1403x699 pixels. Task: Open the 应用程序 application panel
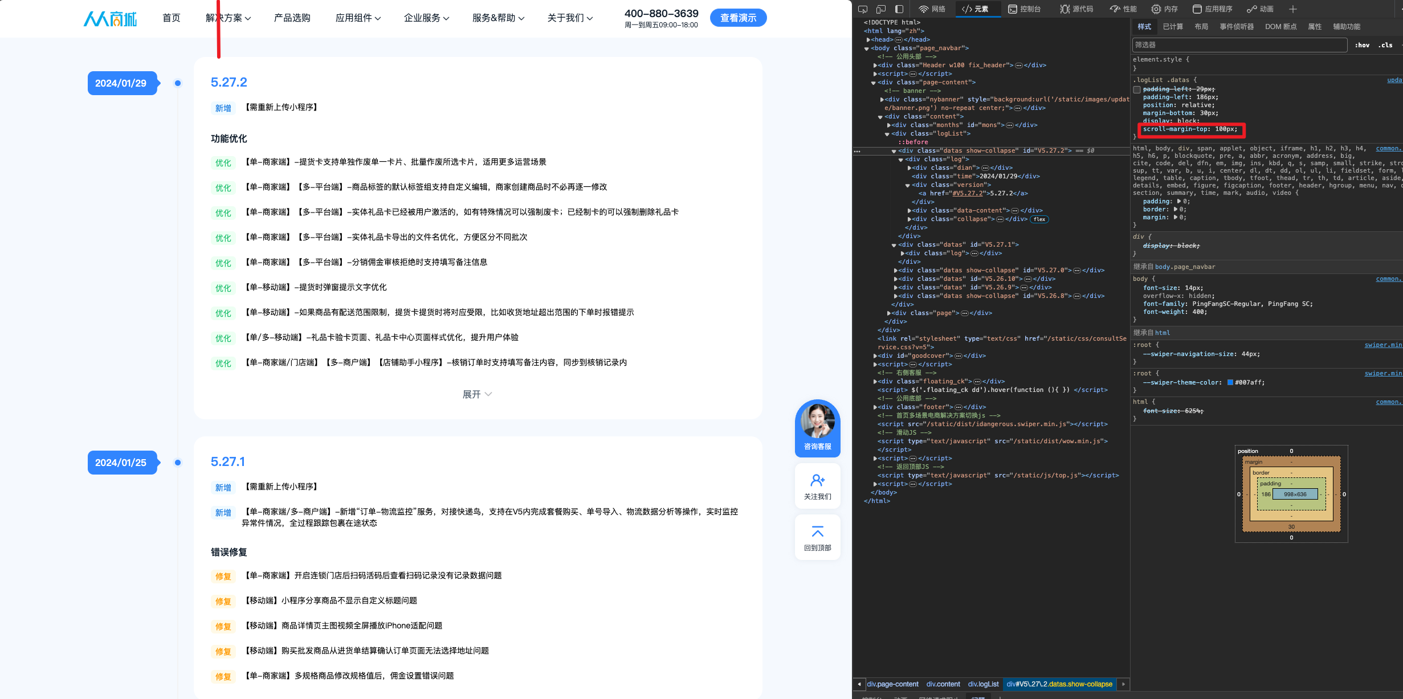(x=1213, y=9)
